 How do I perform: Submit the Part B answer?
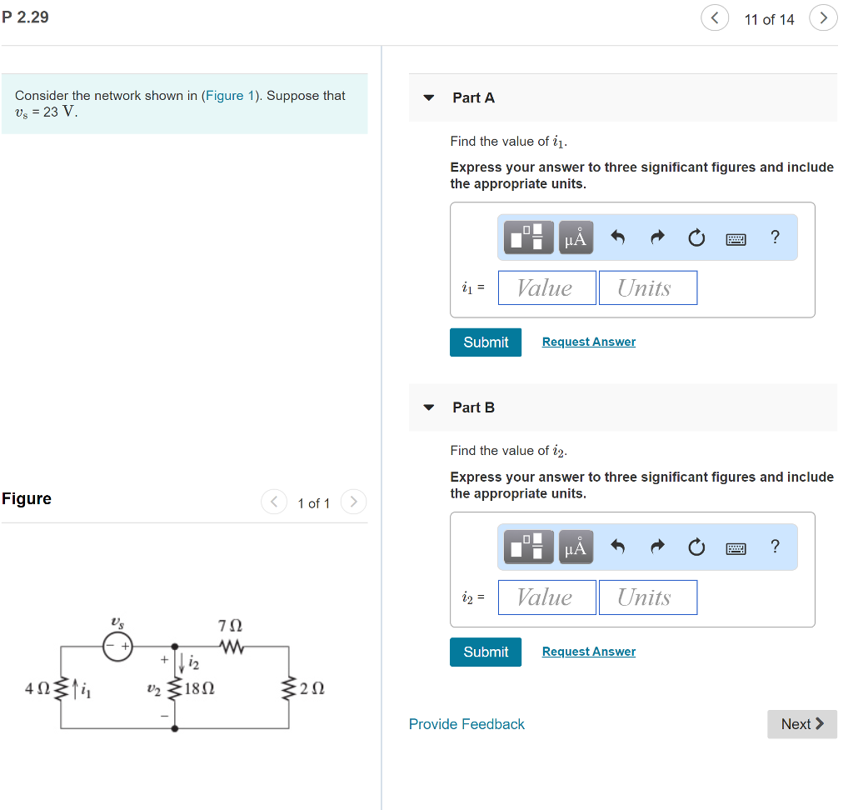click(x=486, y=652)
